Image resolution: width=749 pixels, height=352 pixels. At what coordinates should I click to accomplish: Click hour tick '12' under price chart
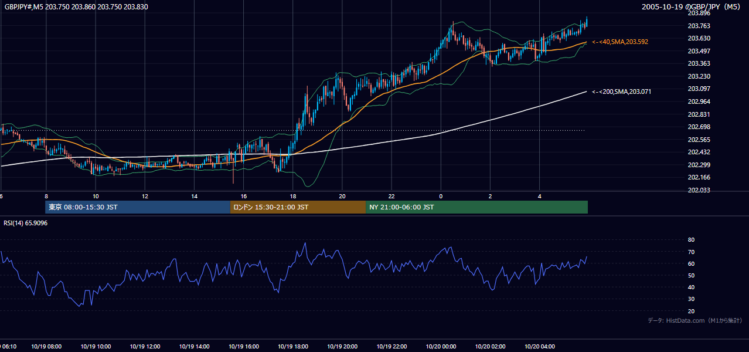coord(144,197)
